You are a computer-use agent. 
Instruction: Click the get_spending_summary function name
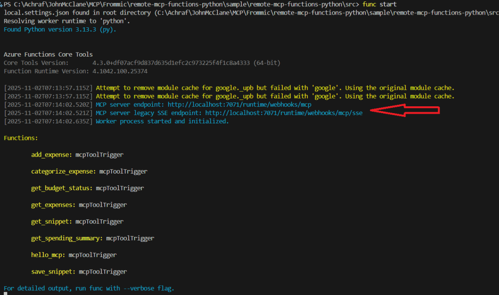(x=67, y=238)
